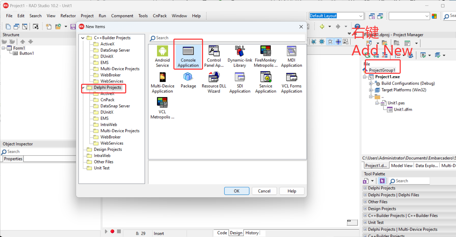456x237 pixels.
Task: Click the purple Save floppy icon
Action: pos(73,26)
